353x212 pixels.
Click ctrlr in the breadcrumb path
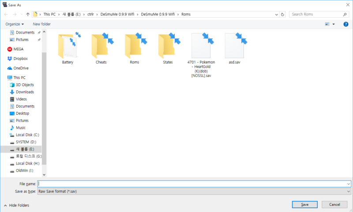point(90,14)
